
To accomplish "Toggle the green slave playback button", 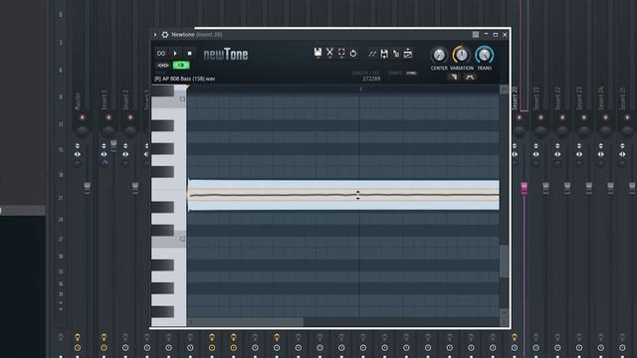I will [x=181, y=65].
